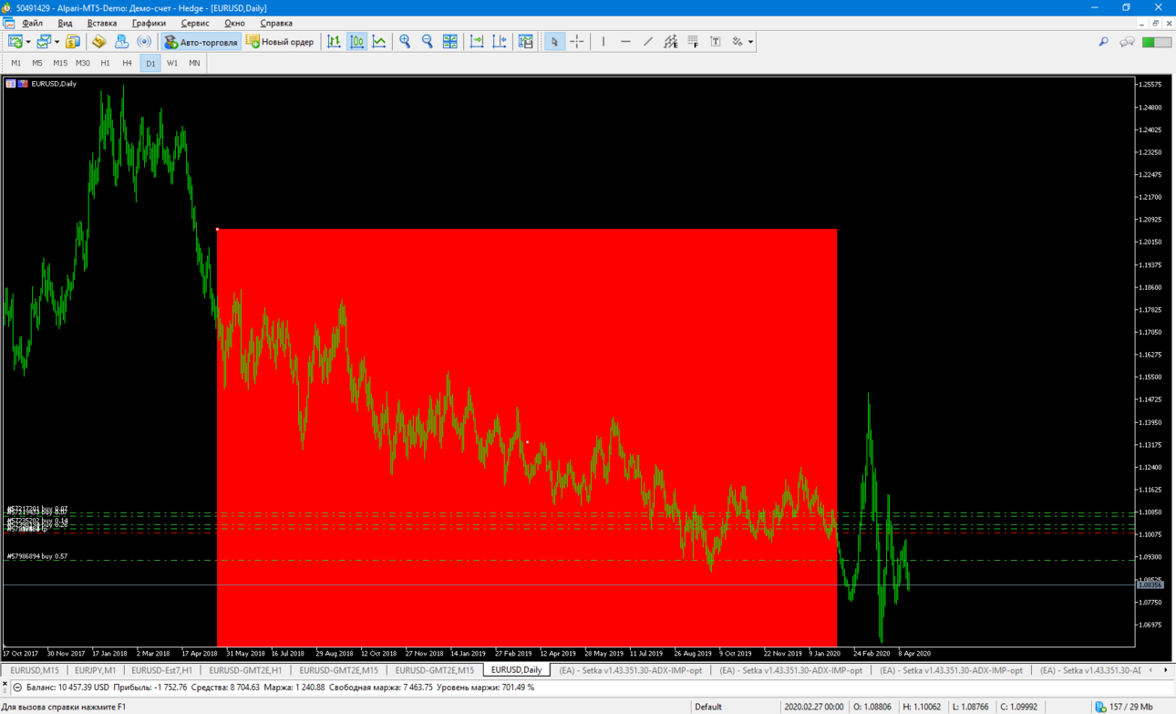Open the Navigator folder icon
The width and height of the screenshot is (1176, 714).
pyautogui.click(x=98, y=42)
